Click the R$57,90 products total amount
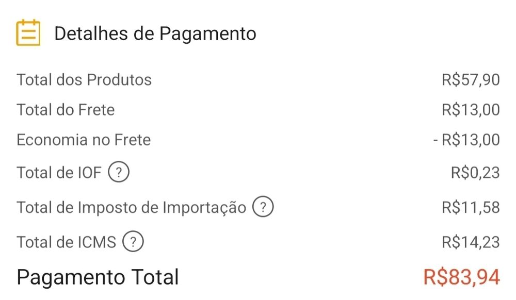516x300 pixels. pos(471,80)
